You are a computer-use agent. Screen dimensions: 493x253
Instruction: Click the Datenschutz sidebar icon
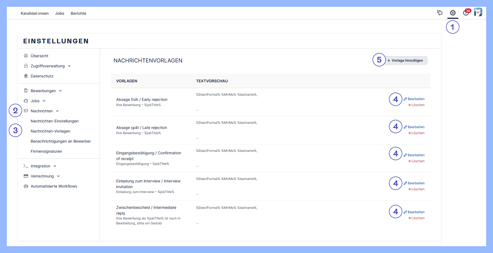tap(26, 76)
